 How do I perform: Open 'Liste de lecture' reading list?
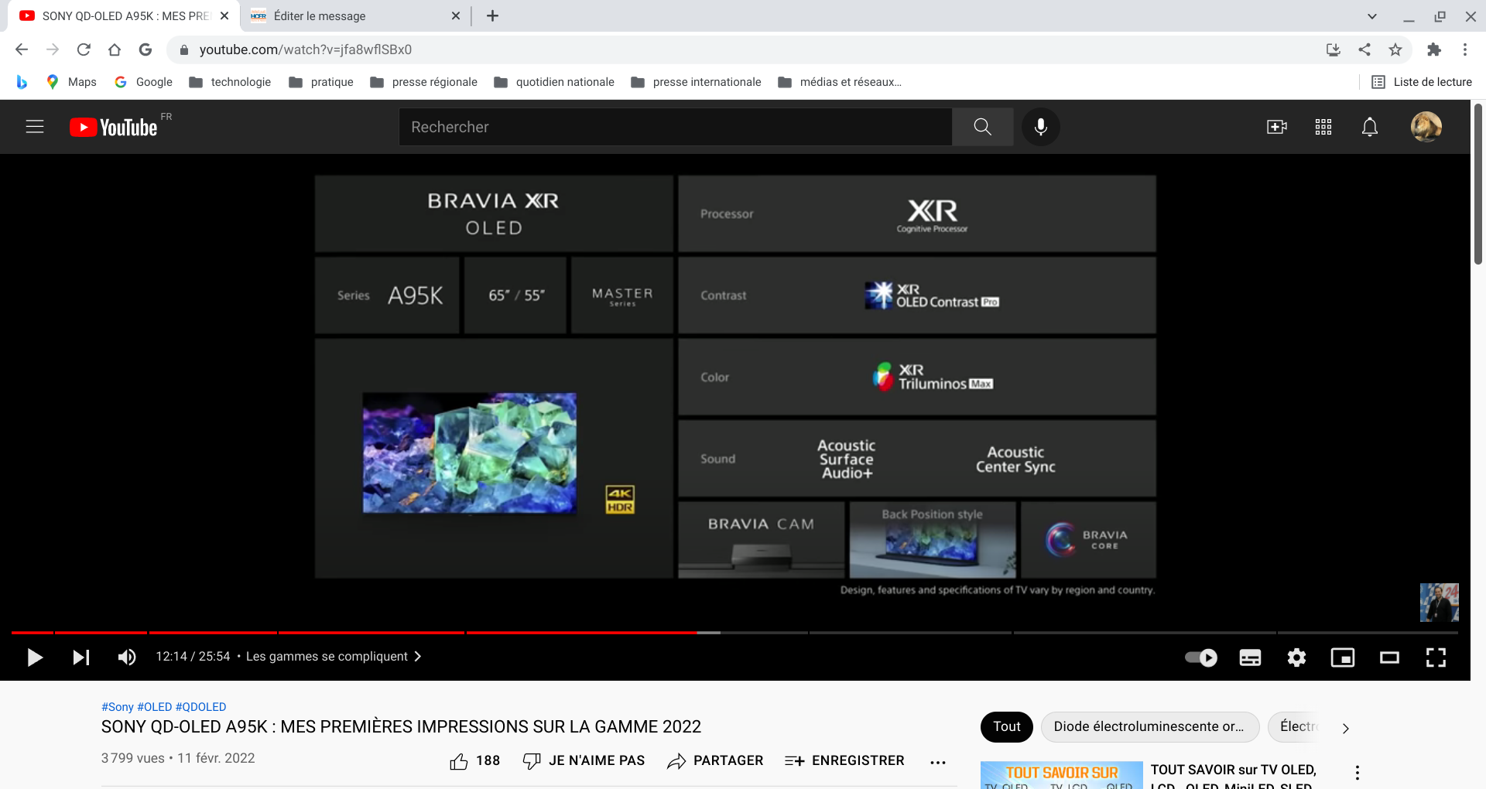pos(1422,82)
